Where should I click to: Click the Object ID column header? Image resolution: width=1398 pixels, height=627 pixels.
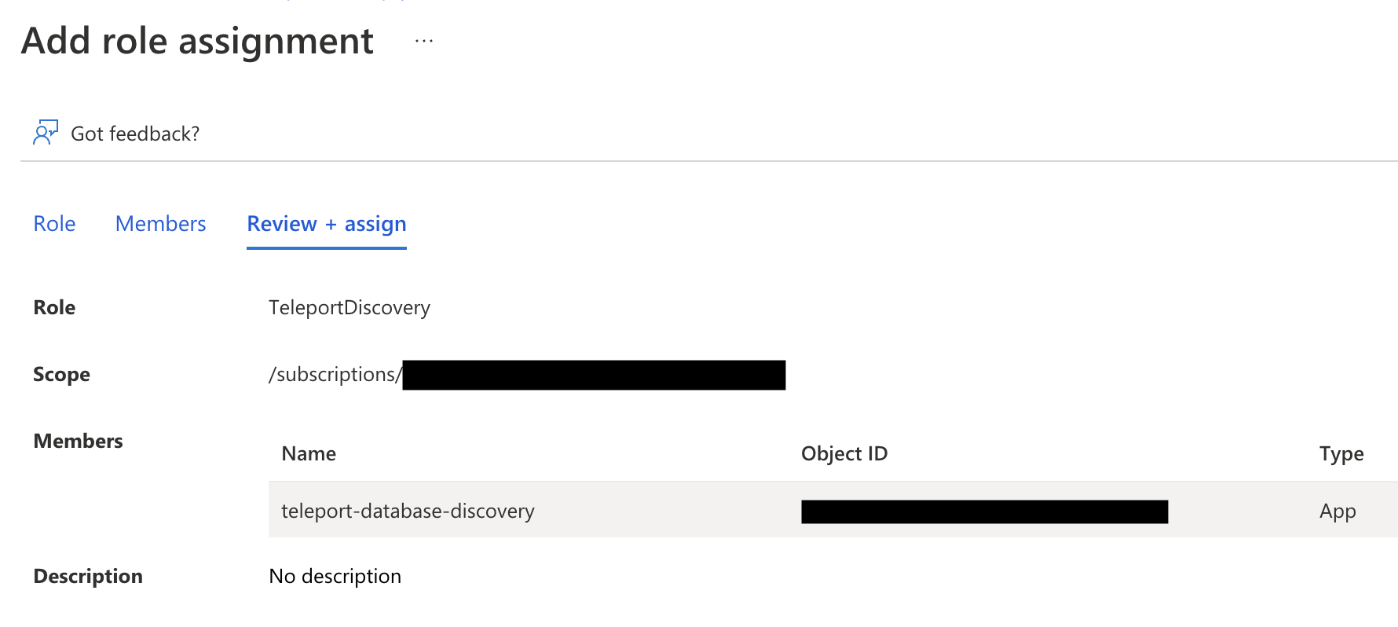pos(844,454)
